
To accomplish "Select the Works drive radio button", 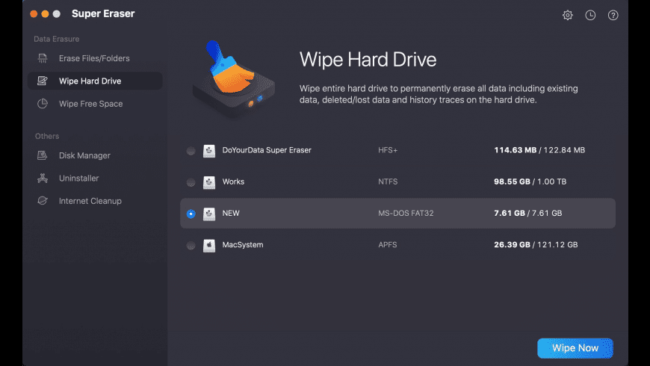I will [x=191, y=182].
